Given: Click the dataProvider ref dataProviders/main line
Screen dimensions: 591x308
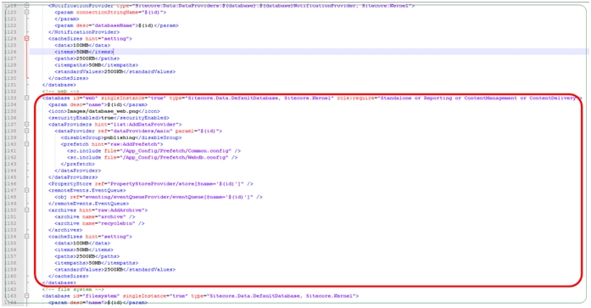Looking at the screenshot, I should (x=138, y=131).
